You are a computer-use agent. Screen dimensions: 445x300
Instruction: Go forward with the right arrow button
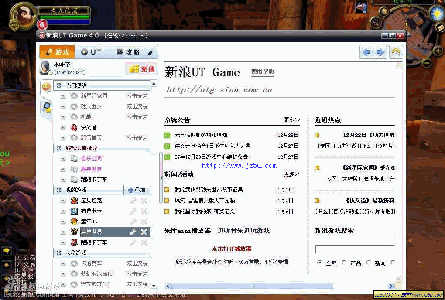coord(380,52)
